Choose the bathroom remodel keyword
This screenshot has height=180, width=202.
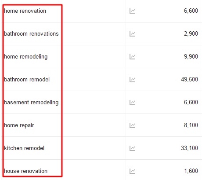[x=27, y=80]
